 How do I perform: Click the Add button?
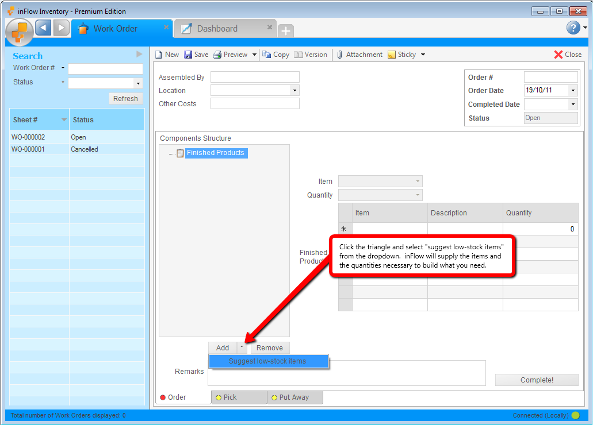point(223,347)
